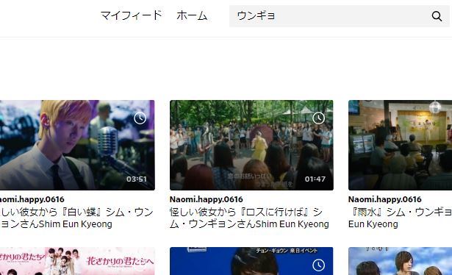Image resolution: width=452 pixels, height=275 pixels.
Task: Open the outdoor crowd performance video thumbnail
Action: tap(251, 145)
